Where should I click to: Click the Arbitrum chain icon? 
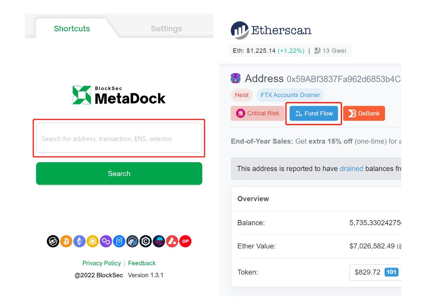point(132,241)
